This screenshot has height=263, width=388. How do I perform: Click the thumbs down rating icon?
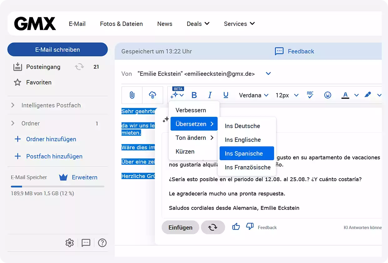pyautogui.click(x=250, y=226)
